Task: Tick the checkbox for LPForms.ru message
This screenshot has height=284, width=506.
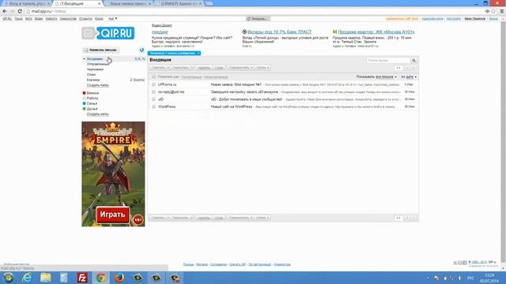Action: (153, 84)
